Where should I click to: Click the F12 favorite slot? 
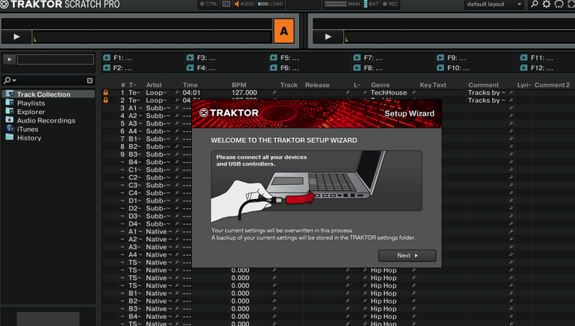click(x=536, y=69)
